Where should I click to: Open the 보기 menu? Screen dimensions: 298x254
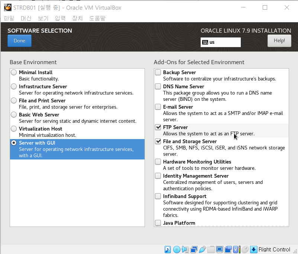(x=43, y=18)
